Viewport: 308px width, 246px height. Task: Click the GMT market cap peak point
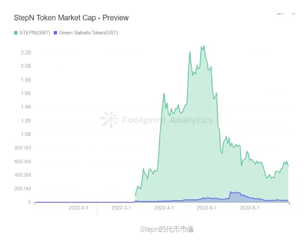202,46
